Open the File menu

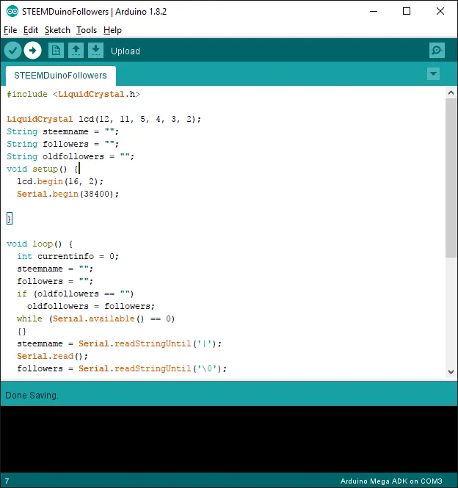(10, 30)
